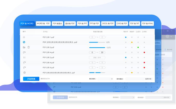
Task: Click the 100% progress bar of PDF 文件 3.pdf
Action: pos(97,47)
